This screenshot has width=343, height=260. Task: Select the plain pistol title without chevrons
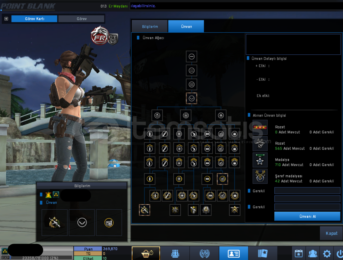click(194, 134)
